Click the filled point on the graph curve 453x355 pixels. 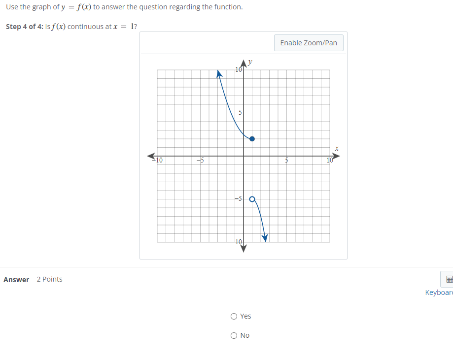tap(252, 139)
